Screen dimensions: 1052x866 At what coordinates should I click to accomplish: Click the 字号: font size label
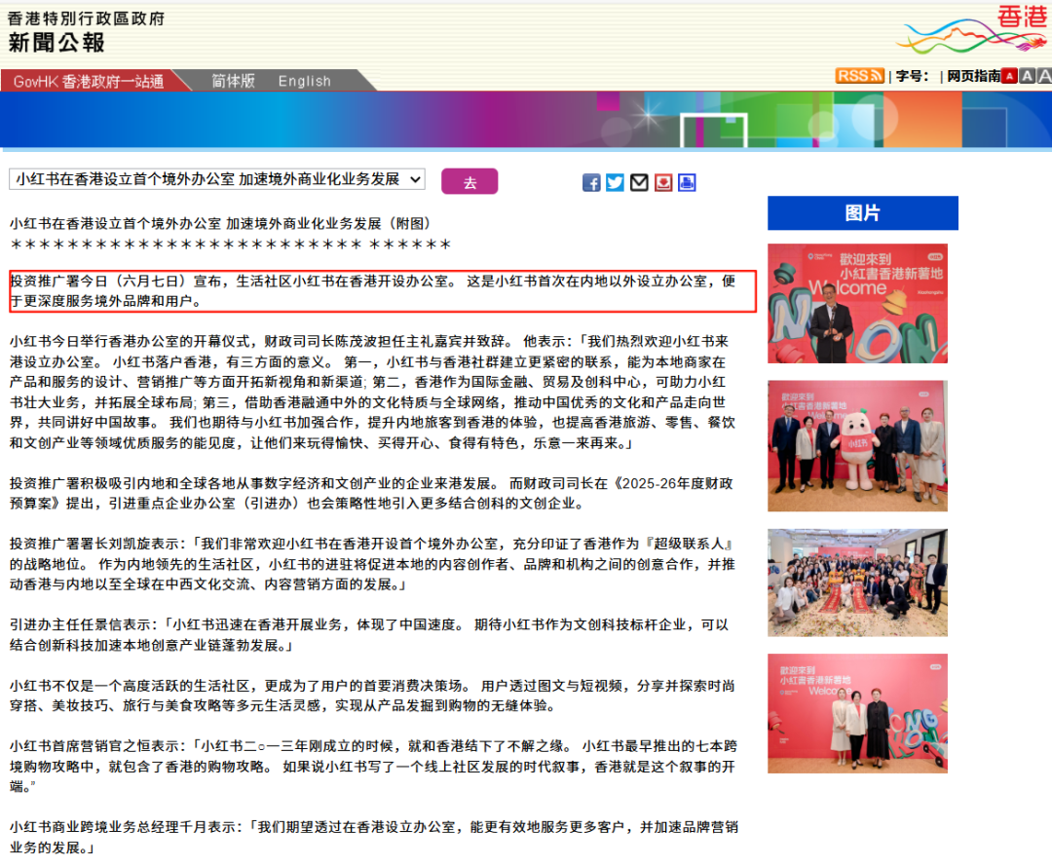(x=913, y=77)
